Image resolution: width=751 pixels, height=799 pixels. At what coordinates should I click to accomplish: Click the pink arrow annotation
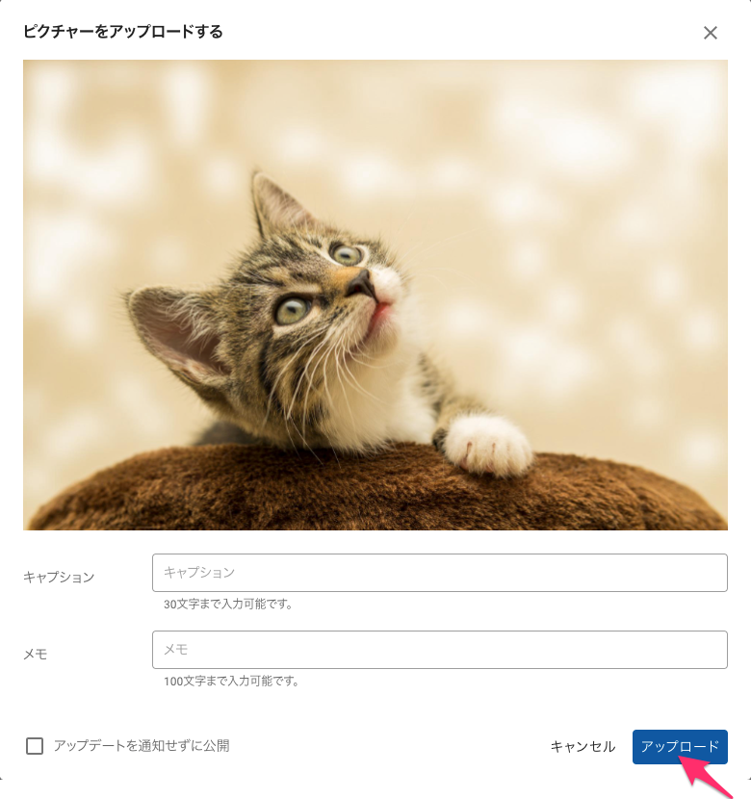[706, 776]
